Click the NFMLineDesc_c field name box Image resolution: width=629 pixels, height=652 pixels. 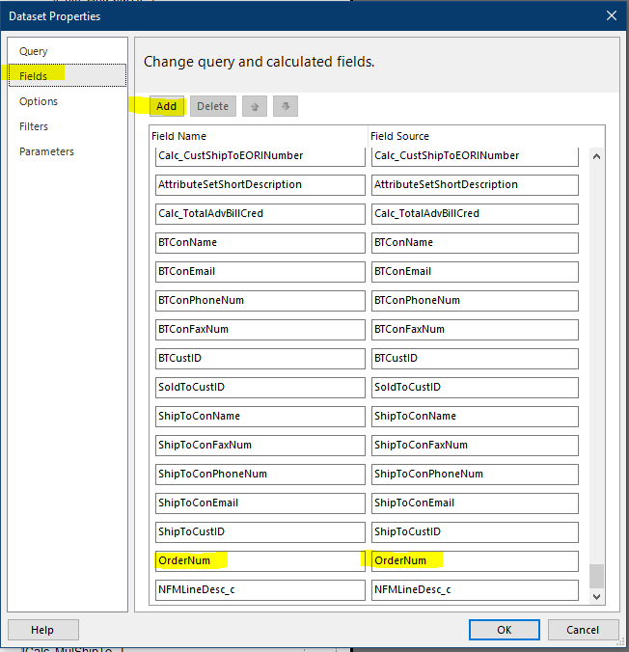260,590
